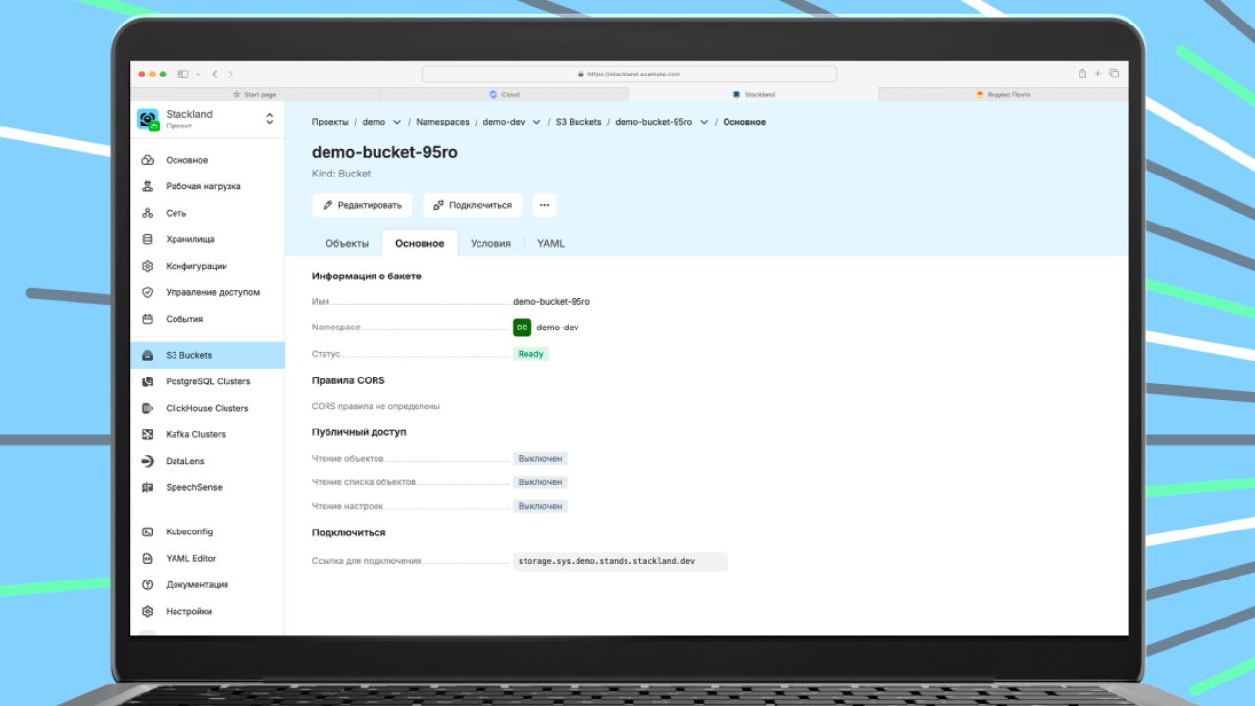Open PostgreSQL Clusters via its sidebar icon
This screenshot has width=1255, height=706.
(x=147, y=381)
